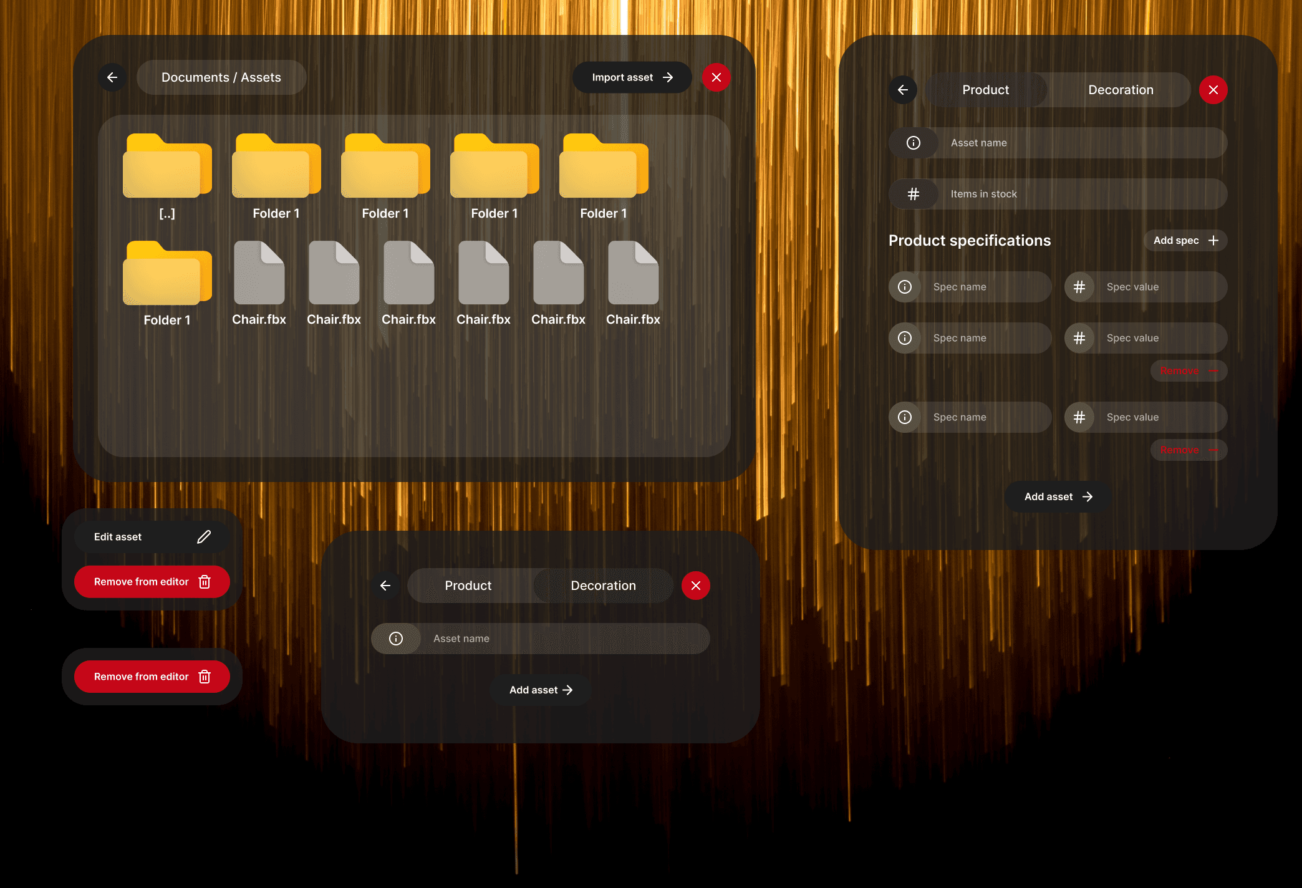Switch to Decoration tab in the right panel

[1121, 90]
